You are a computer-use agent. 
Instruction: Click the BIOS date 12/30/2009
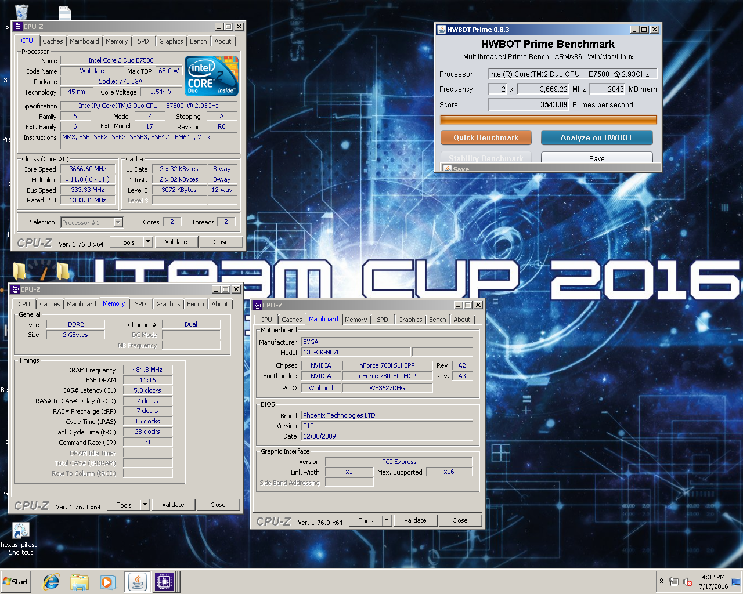[387, 436]
